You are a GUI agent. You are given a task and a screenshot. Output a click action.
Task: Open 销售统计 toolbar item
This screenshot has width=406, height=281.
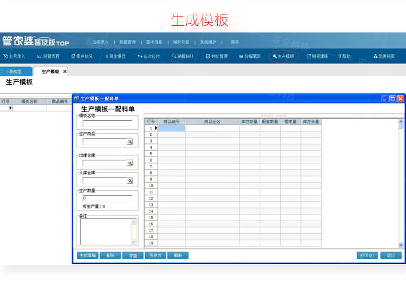click(183, 56)
